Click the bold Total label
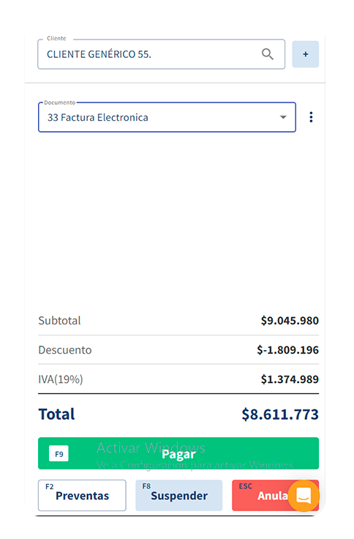 click(56, 415)
